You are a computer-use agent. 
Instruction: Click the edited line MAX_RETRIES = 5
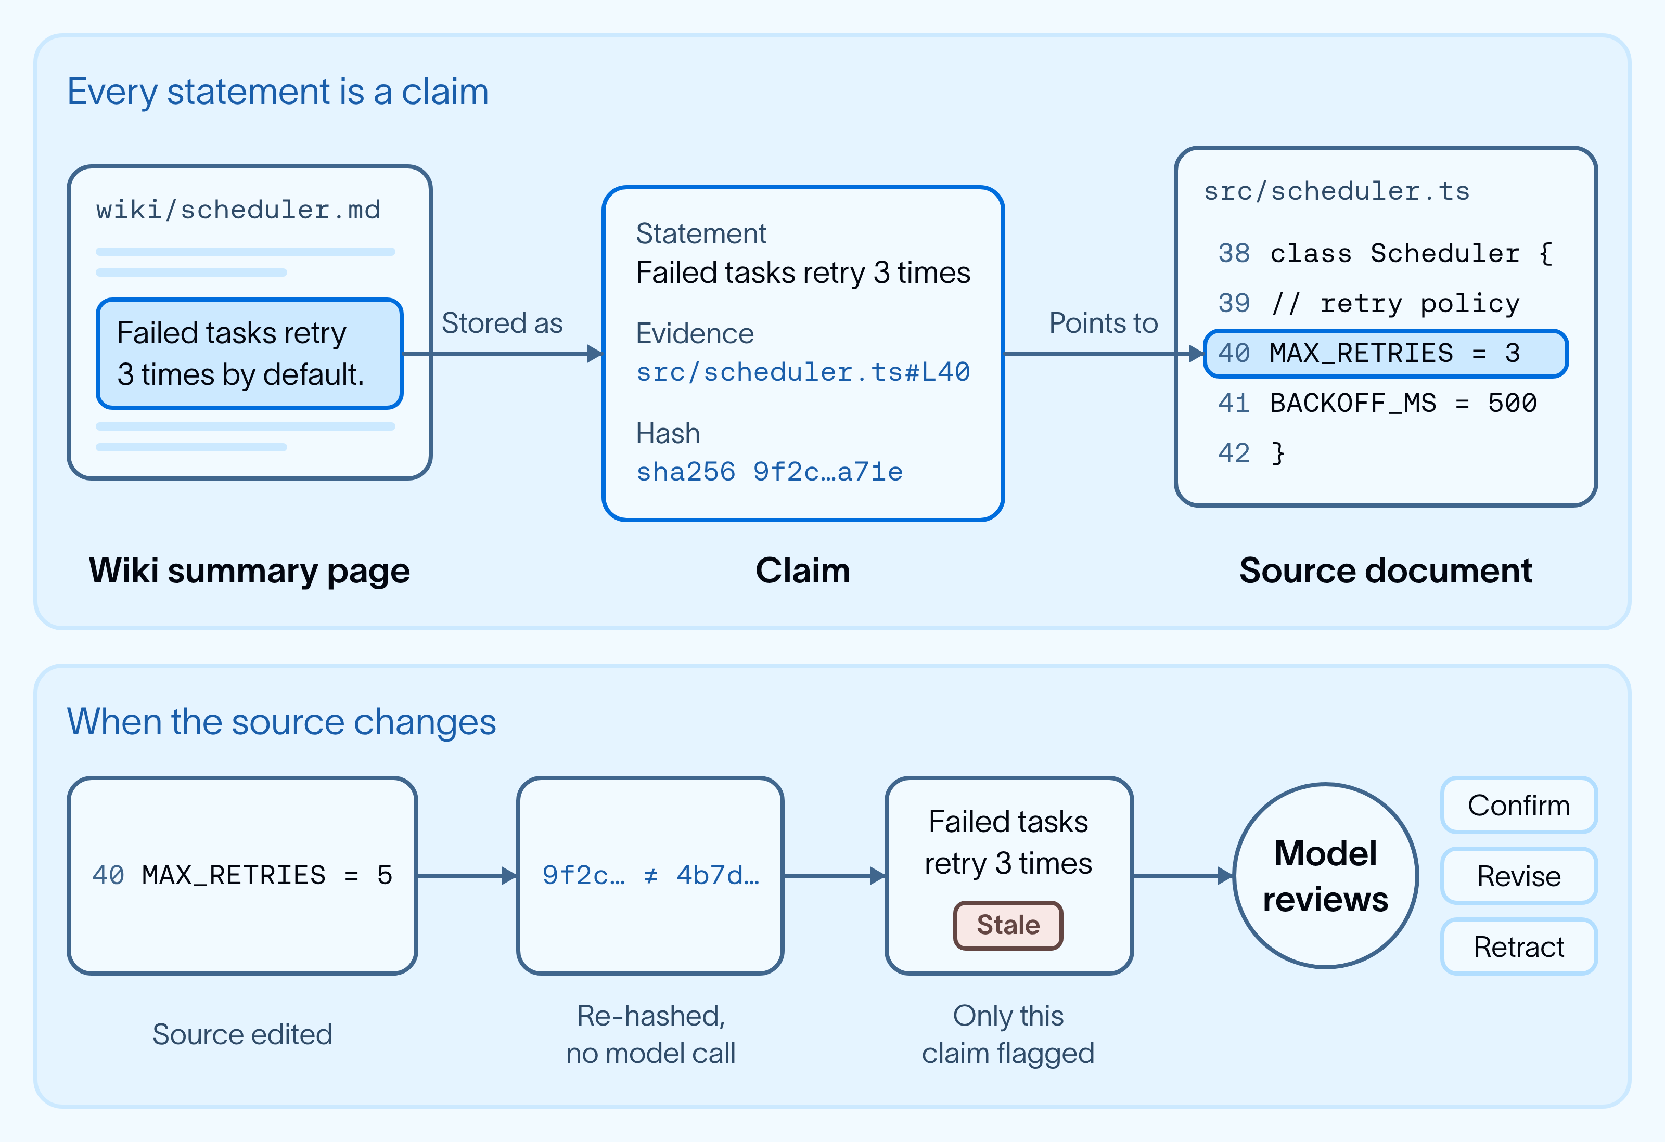tap(242, 875)
